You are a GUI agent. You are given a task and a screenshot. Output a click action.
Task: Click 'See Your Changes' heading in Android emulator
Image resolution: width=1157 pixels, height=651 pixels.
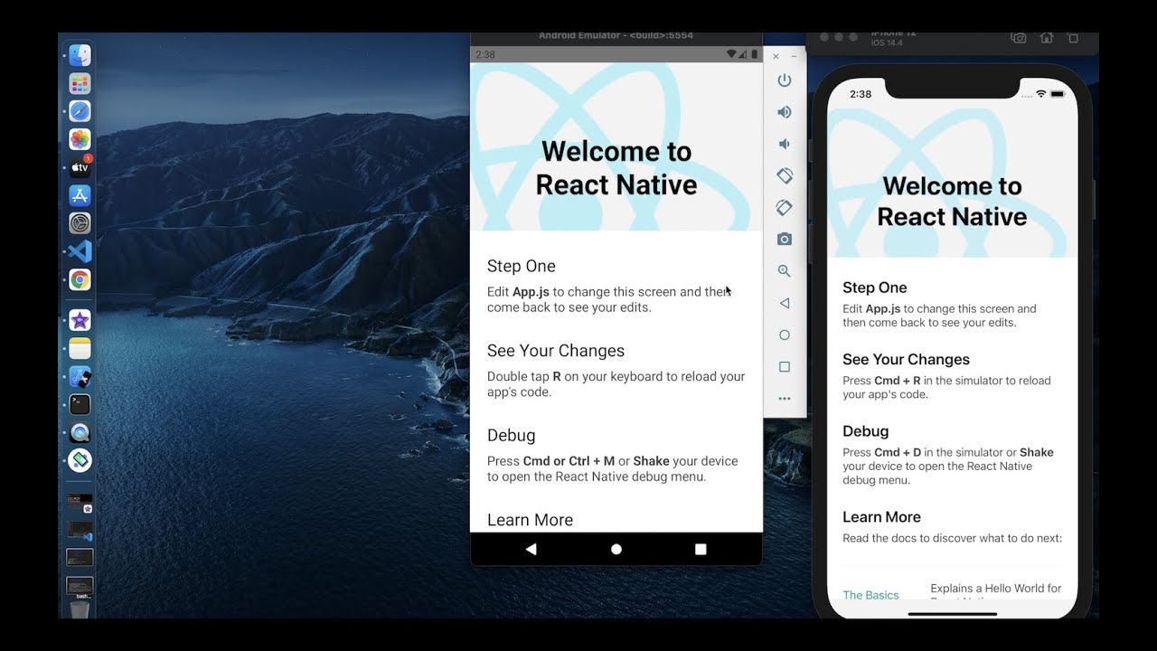coord(556,351)
